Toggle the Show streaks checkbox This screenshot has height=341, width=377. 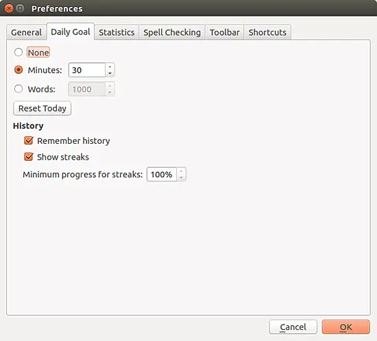click(x=29, y=157)
